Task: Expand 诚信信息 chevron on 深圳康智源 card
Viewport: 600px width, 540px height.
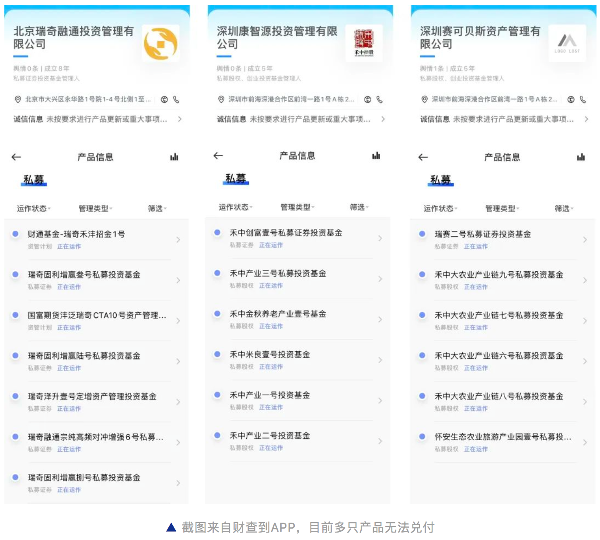Action: tap(383, 119)
